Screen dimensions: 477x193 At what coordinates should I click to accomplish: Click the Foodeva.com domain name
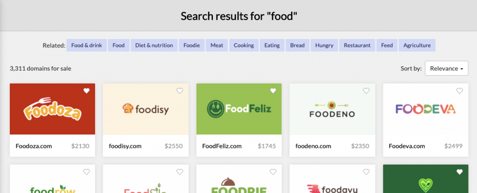click(x=407, y=146)
